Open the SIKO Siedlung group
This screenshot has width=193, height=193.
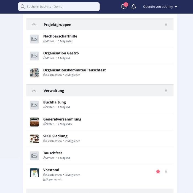[55, 136]
